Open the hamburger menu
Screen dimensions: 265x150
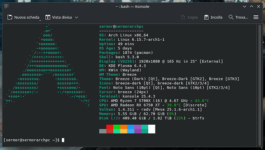click(x=256, y=17)
